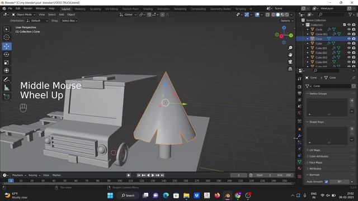Open the Output properties tab

click(300, 93)
